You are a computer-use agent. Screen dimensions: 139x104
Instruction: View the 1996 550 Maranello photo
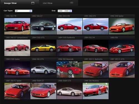(x=69, y=69)
